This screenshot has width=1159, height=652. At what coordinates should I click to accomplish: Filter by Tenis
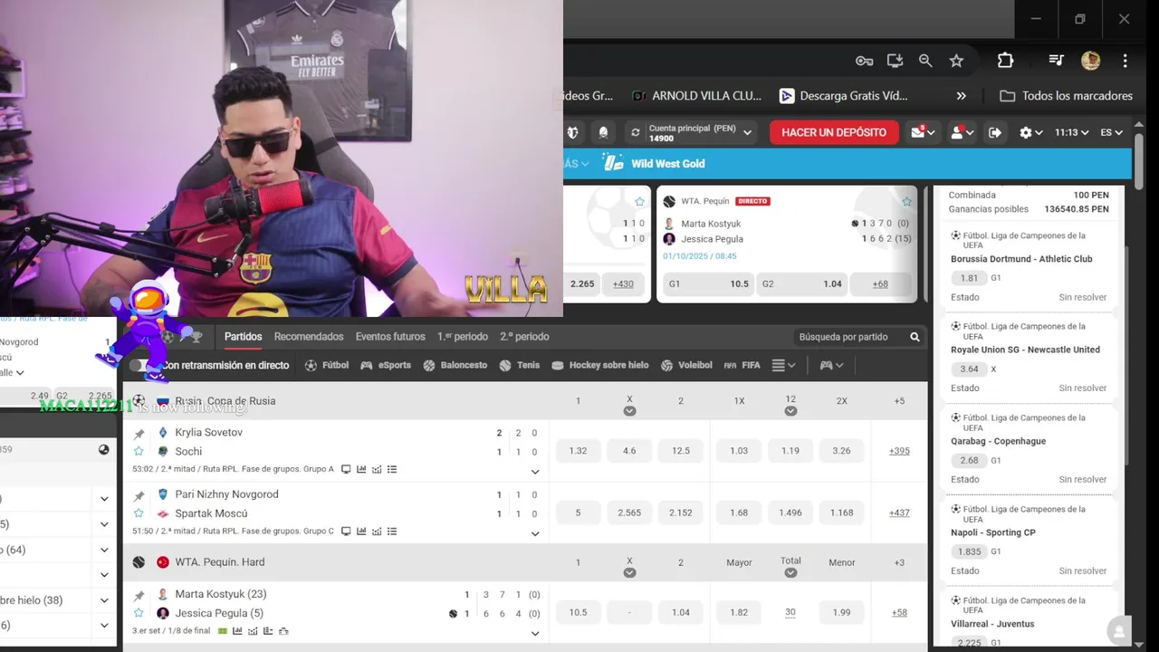(520, 366)
